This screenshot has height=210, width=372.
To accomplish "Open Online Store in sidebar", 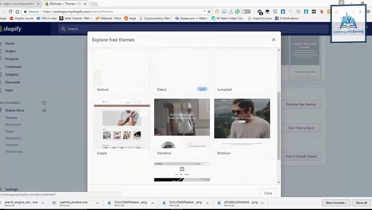I will point(15,111).
